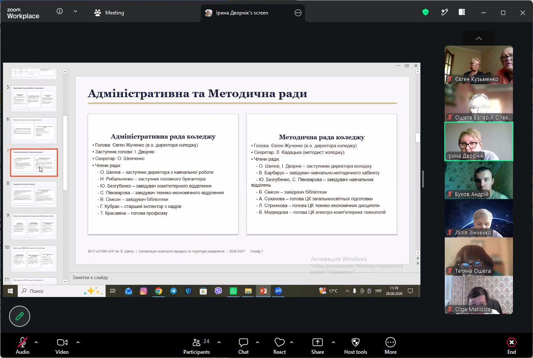Open the More menu
The image size is (533, 358).
391,346
